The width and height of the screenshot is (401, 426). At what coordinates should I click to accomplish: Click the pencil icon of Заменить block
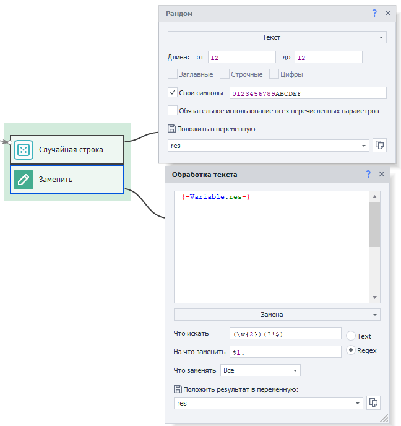[x=24, y=180]
